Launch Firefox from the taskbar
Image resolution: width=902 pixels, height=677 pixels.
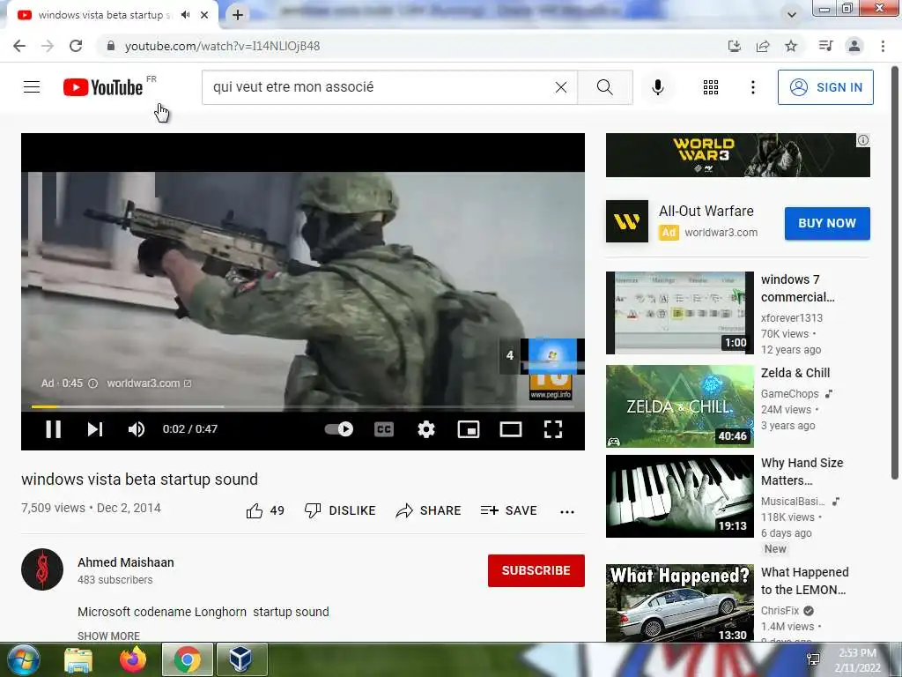coord(133,659)
